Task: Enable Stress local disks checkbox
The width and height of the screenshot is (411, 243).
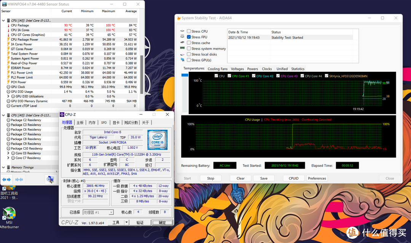Action: tap(189, 54)
